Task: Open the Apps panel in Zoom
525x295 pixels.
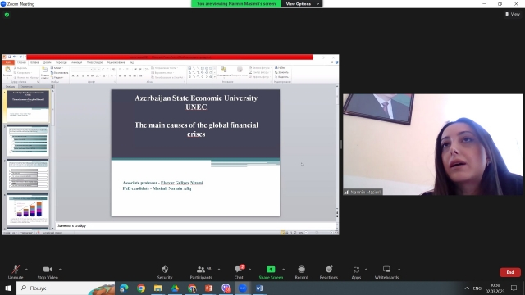Action: tap(356, 272)
